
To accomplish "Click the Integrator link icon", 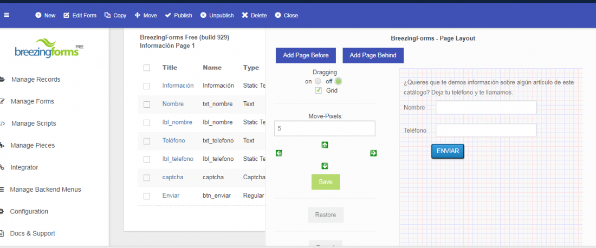I will [2, 167].
